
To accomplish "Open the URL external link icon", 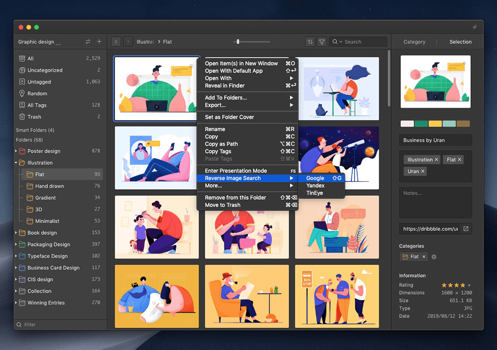I will coord(465,229).
